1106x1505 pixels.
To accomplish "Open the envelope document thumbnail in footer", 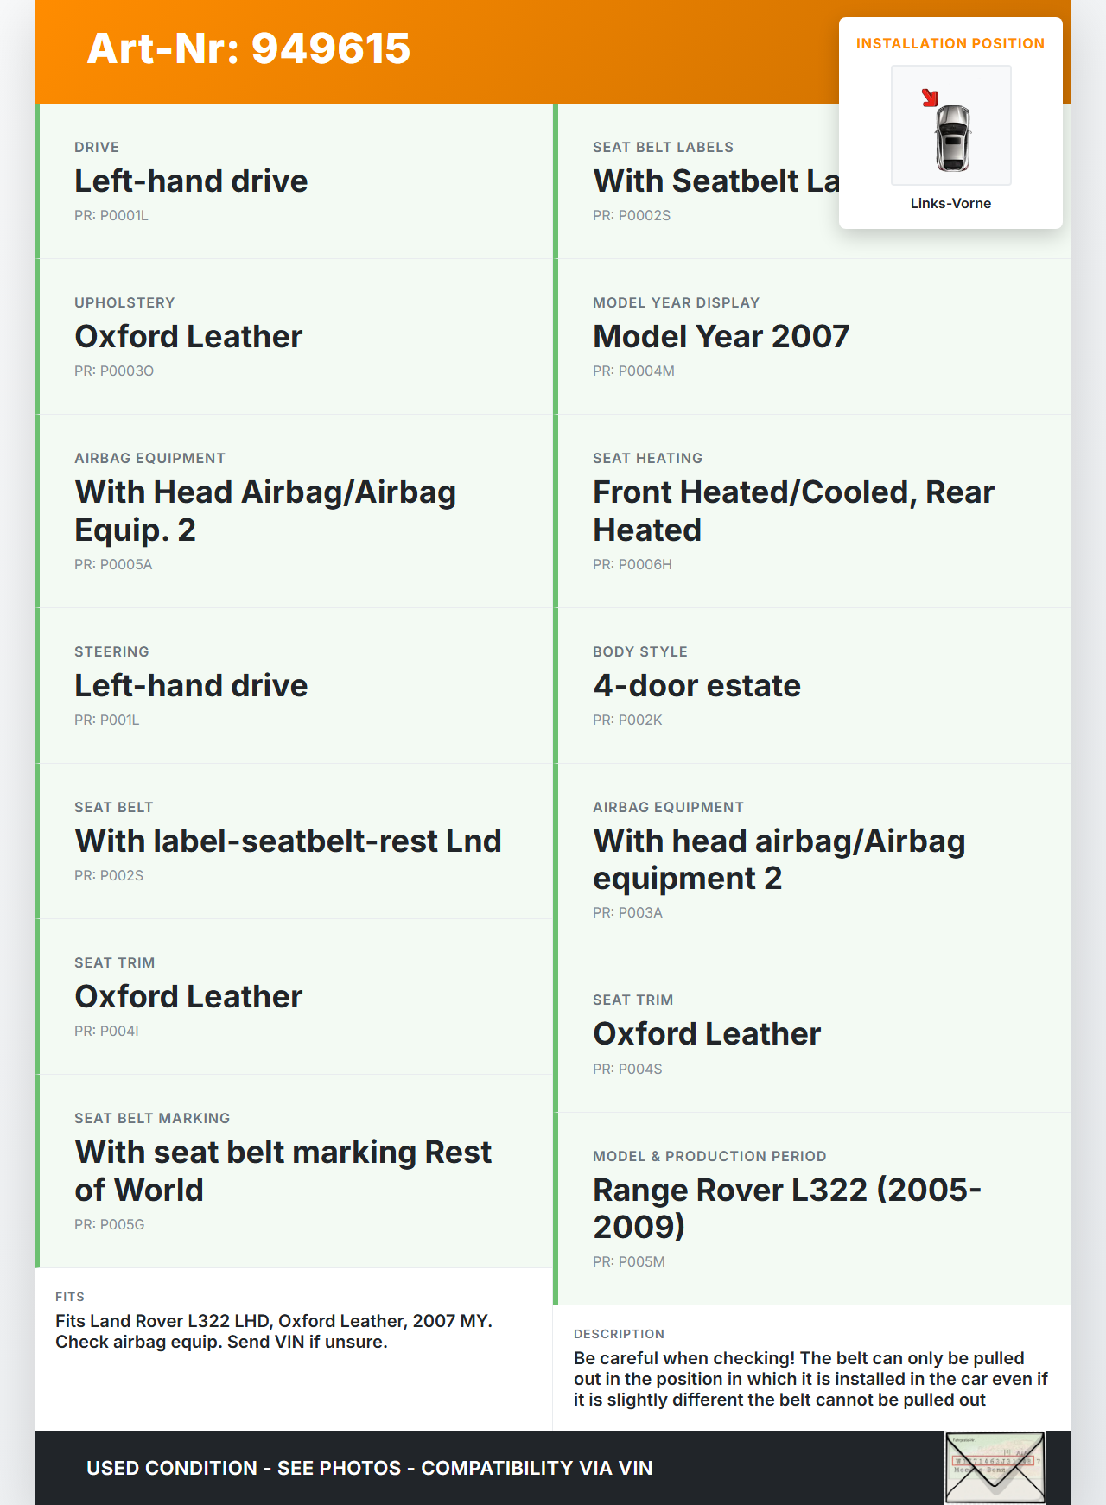I will [995, 1467].
